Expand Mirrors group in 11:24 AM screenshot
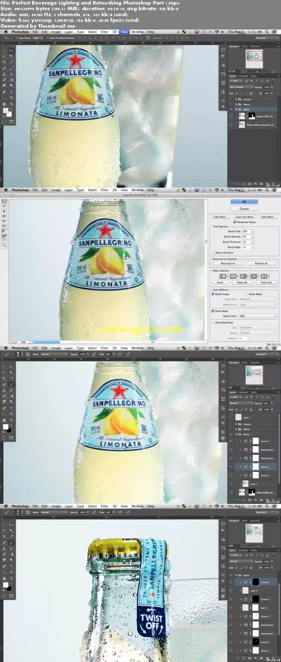Screen dimensions: 281x662 pyautogui.click(x=236, y=429)
